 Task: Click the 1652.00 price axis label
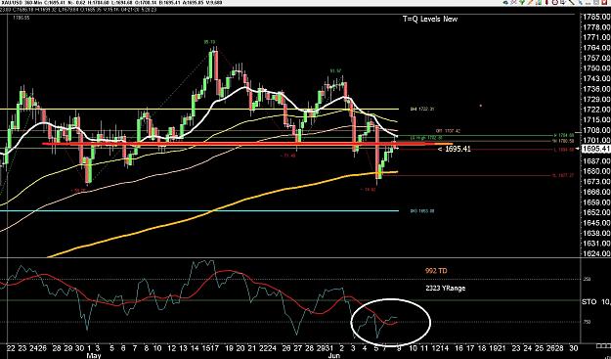click(x=595, y=212)
